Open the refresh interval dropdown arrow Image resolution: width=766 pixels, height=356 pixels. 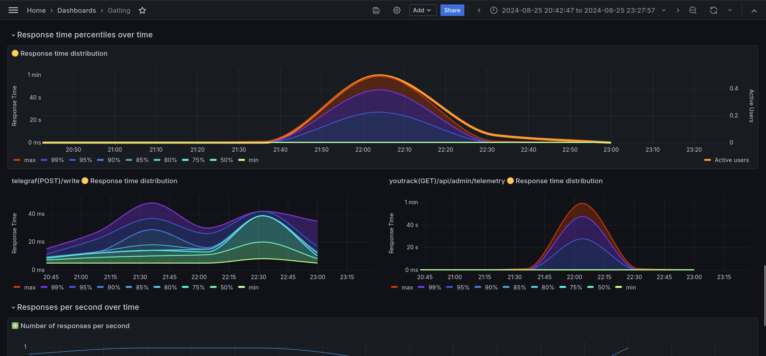pos(730,10)
